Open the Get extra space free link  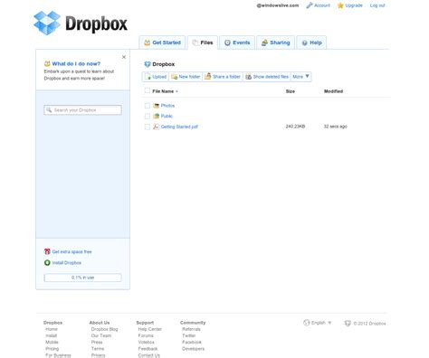click(x=71, y=251)
